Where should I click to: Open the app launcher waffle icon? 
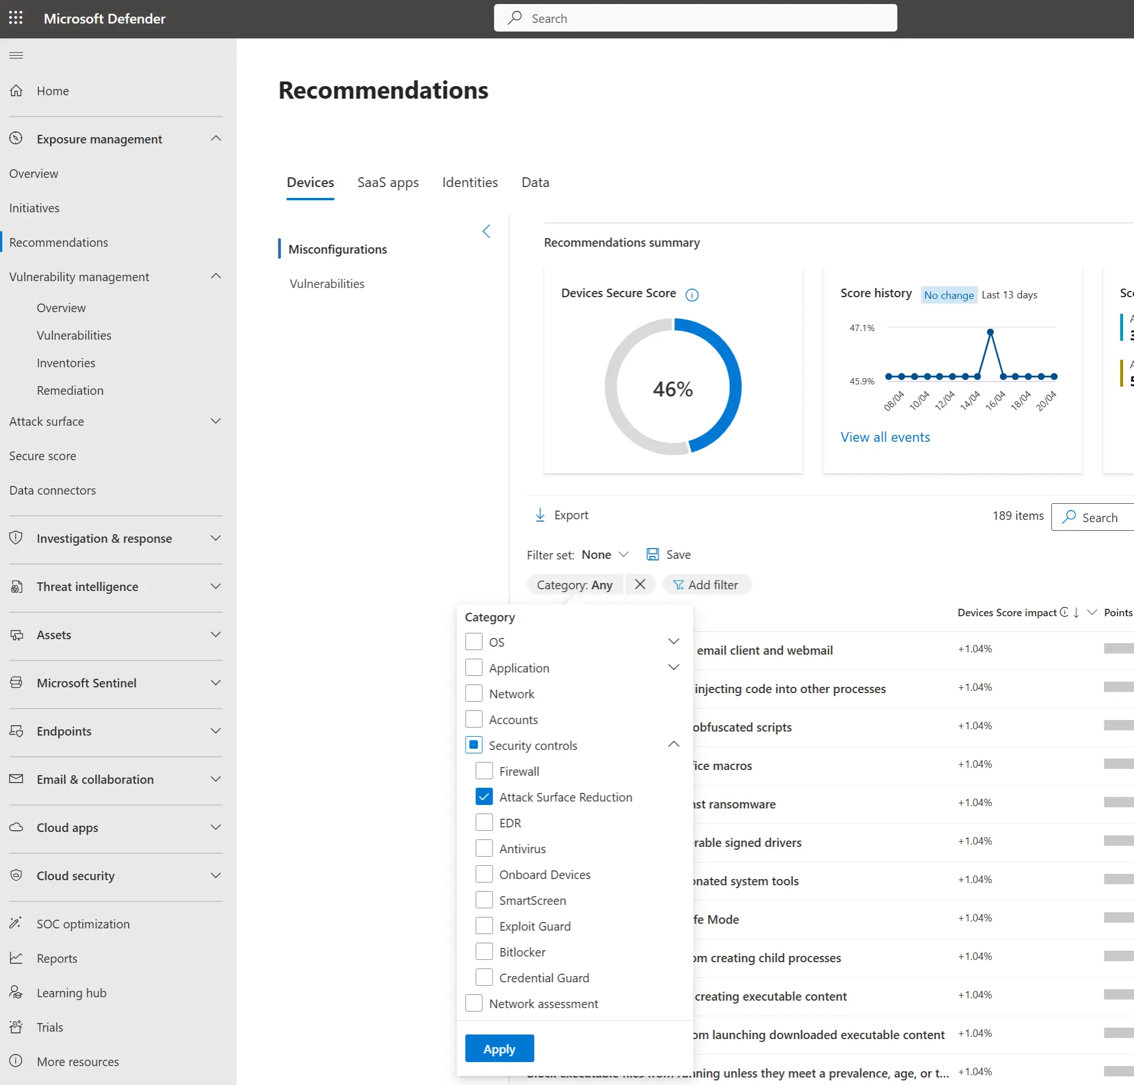click(16, 18)
